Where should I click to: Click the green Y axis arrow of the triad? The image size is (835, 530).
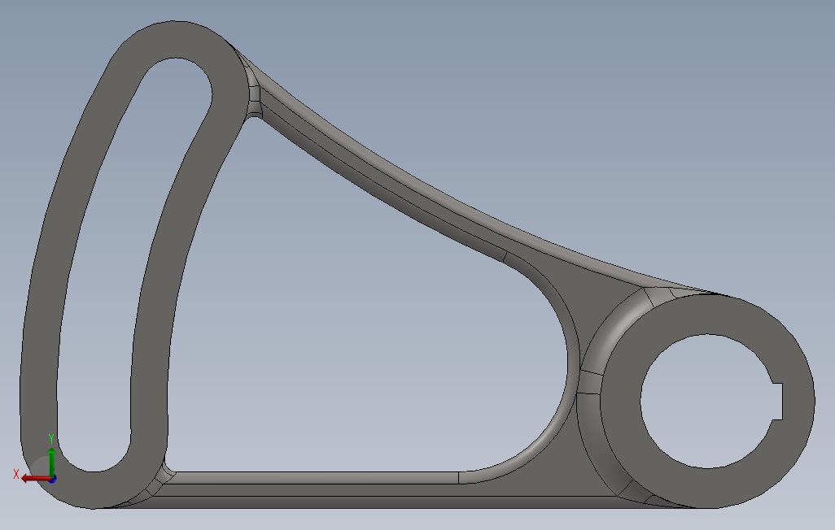click(51, 462)
